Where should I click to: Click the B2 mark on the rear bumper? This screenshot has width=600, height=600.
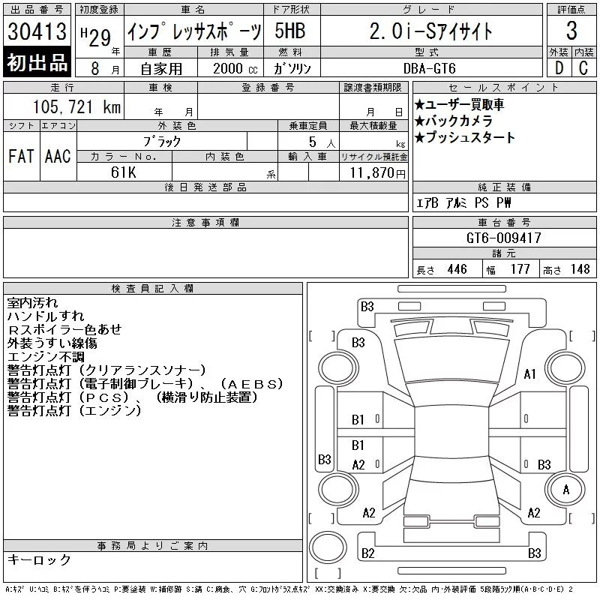(x=367, y=553)
